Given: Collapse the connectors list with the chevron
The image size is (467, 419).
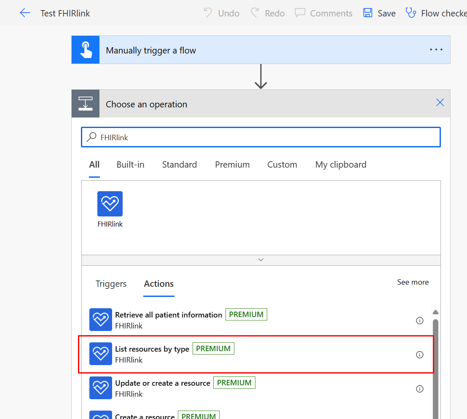Looking at the screenshot, I should point(261,260).
